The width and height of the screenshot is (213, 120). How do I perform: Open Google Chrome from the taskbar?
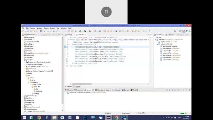(x=39, y=117)
